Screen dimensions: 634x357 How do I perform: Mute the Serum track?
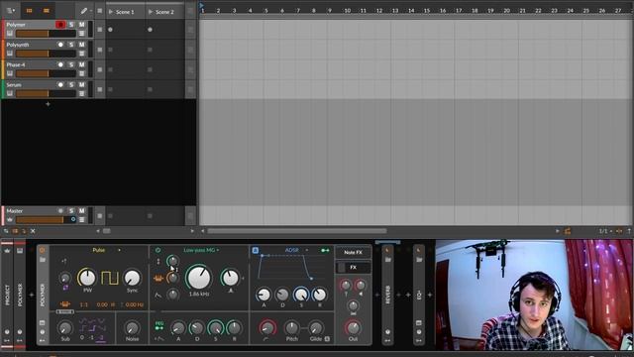(x=81, y=84)
